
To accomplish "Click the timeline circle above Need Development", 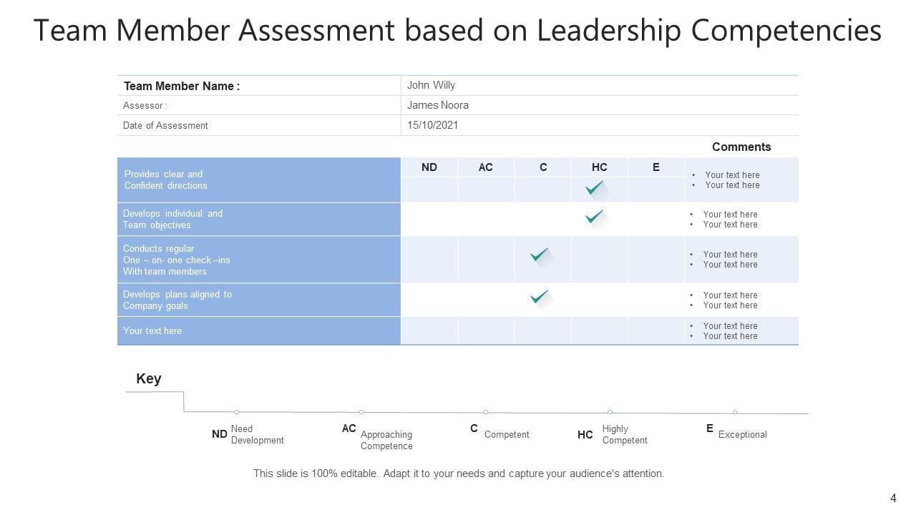I will pyautogui.click(x=237, y=412).
